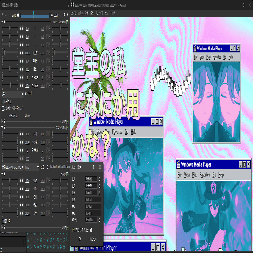253x253 pixels.
Task: Click increment arrow of 回転 start value
Action: click(23, 69)
